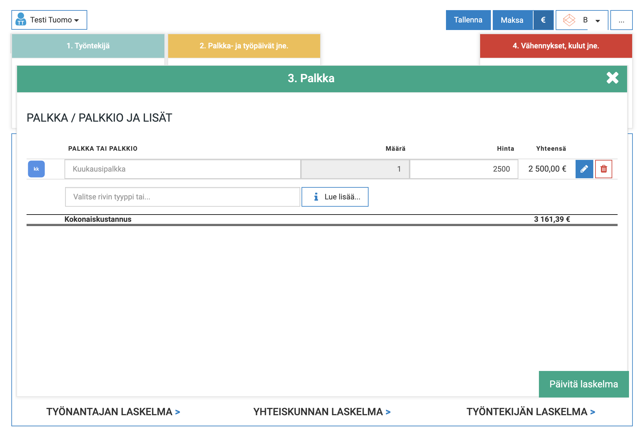Switch to the "1. Työntekijä" tab
Viewport: 641px width, 431px height.
click(x=88, y=46)
